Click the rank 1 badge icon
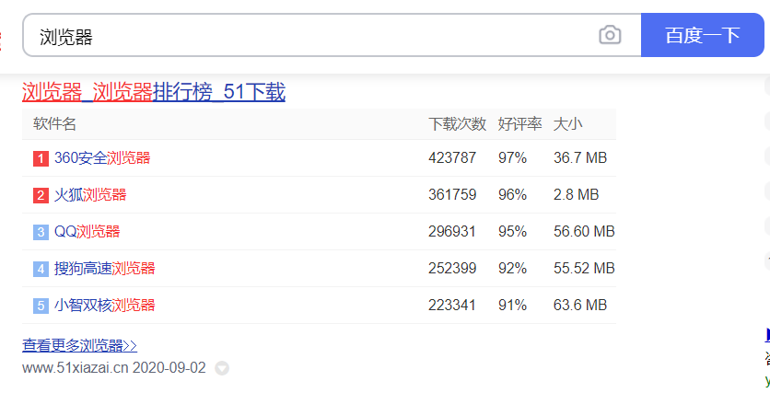Screen dimensions: 770x393 (41, 158)
